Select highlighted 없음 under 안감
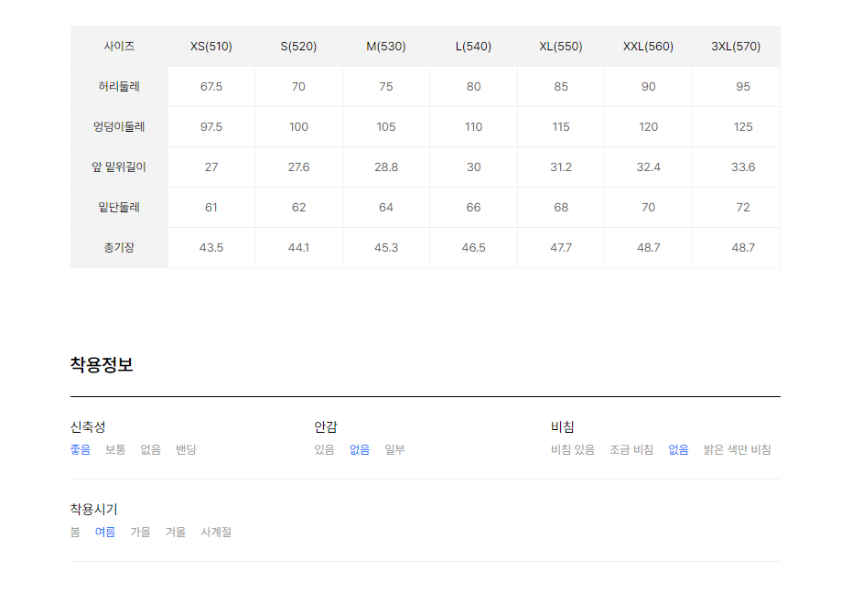This screenshot has width=852, height=614. tap(360, 450)
